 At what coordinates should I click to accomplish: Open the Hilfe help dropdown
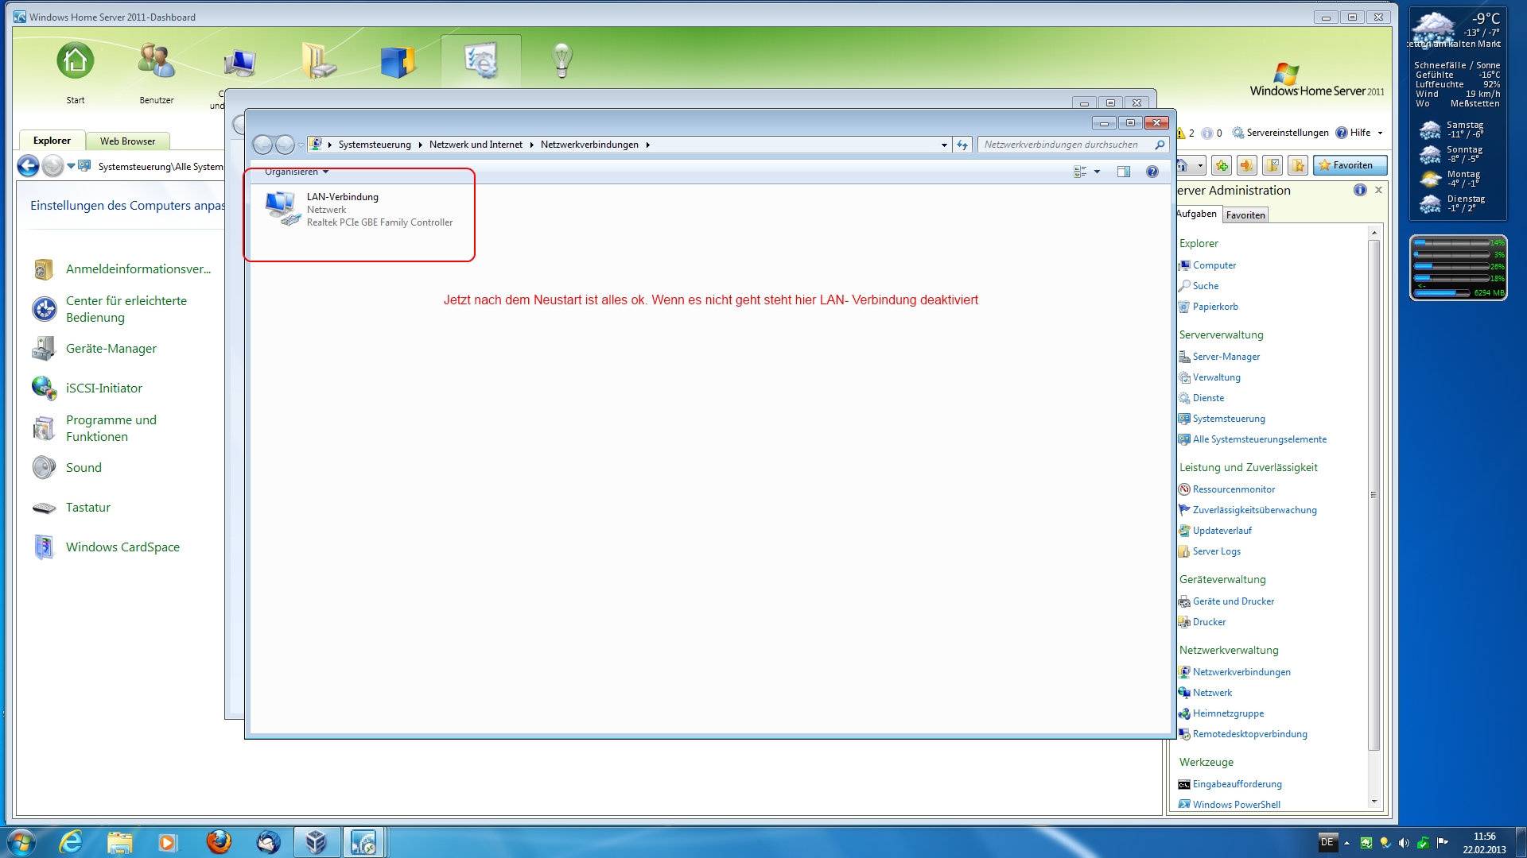point(1359,133)
